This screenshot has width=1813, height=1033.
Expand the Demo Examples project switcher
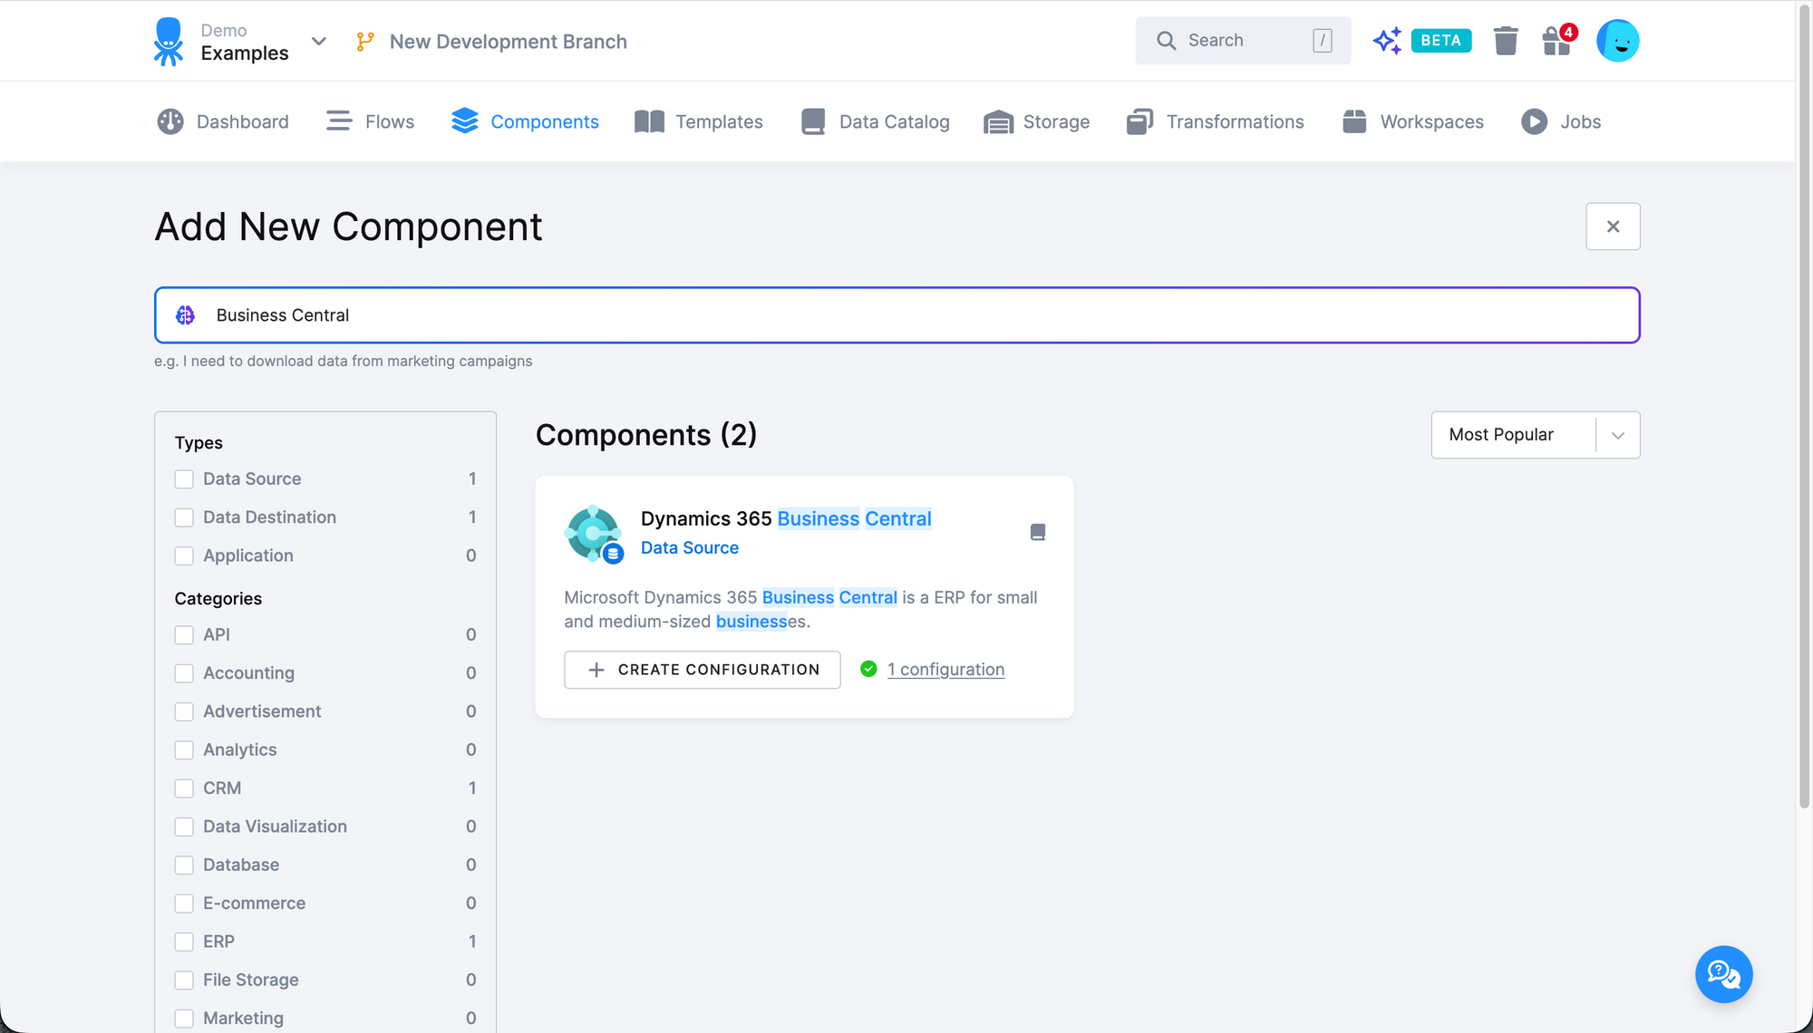318,42
